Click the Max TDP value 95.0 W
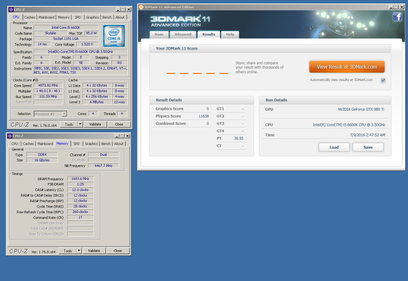Image resolution: width=408 pixels, height=281 pixels. click(x=91, y=33)
